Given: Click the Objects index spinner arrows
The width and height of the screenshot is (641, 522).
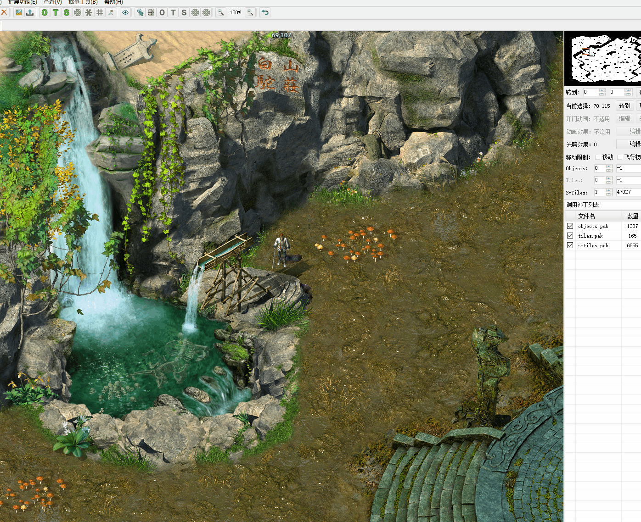Looking at the screenshot, I should point(609,168).
